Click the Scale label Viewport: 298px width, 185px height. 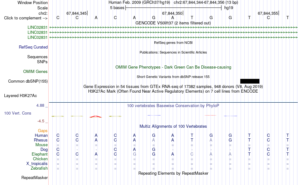click(42, 8)
